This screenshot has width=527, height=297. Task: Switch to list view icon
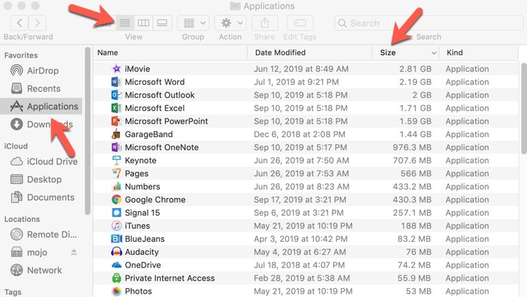pos(125,23)
